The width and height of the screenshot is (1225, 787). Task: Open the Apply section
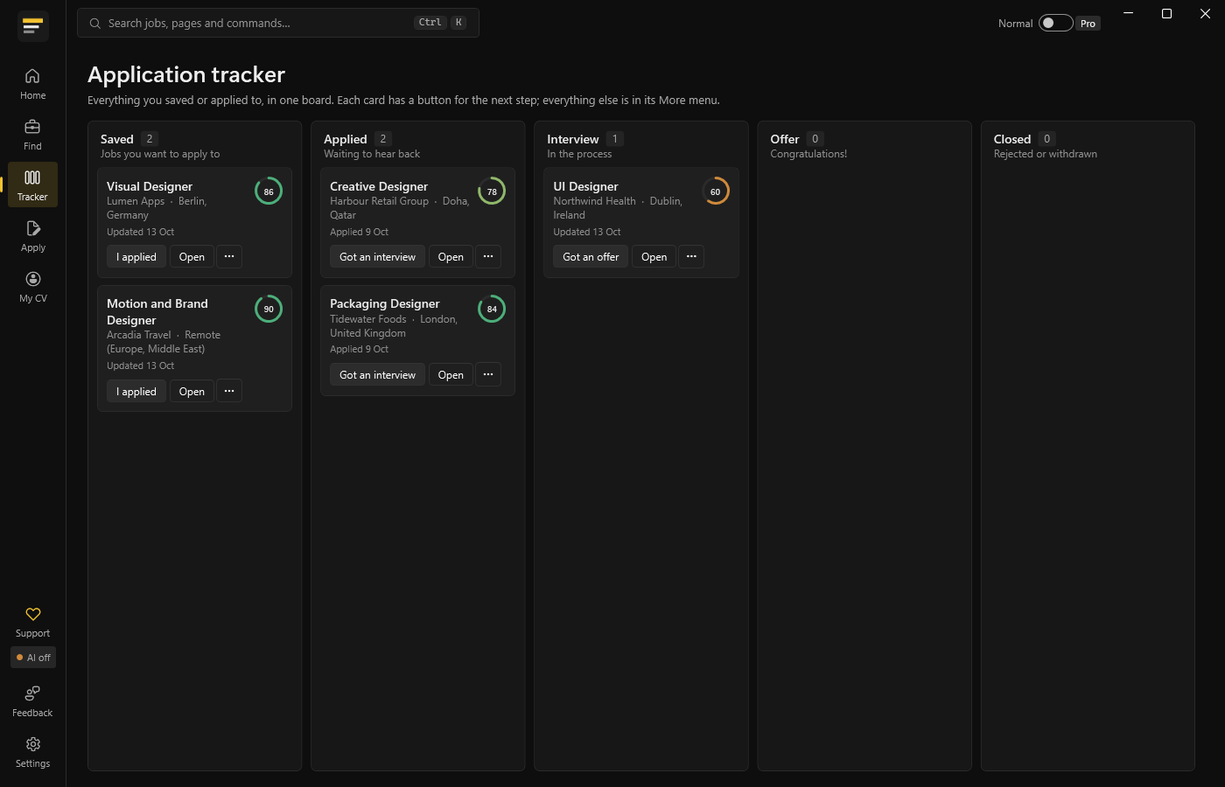click(32, 235)
